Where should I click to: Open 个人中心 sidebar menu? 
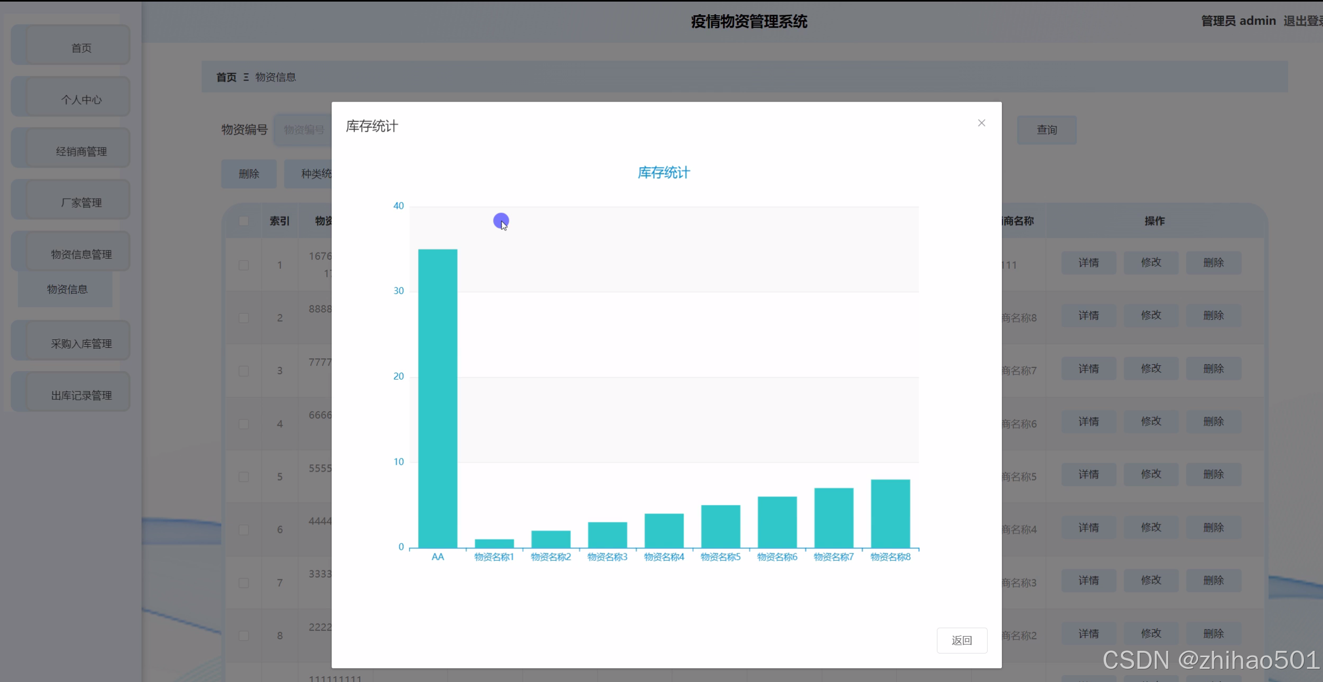[x=81, y=100]
